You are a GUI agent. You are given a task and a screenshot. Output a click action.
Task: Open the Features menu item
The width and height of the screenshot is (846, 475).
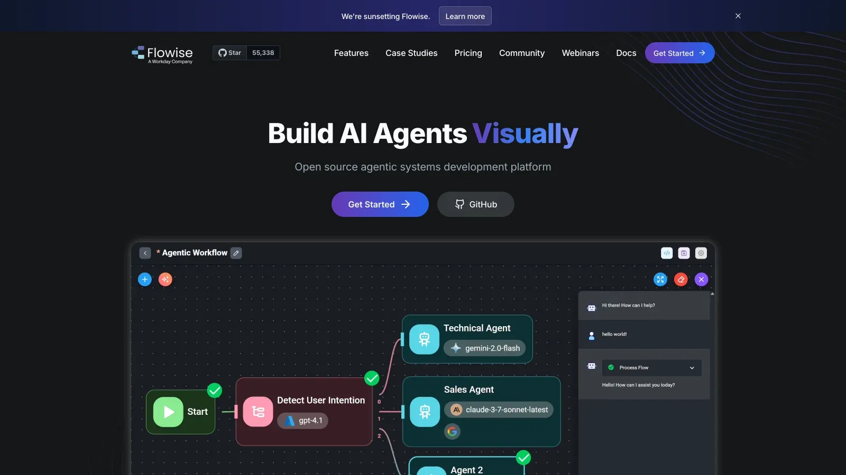(x=351, y=53)
